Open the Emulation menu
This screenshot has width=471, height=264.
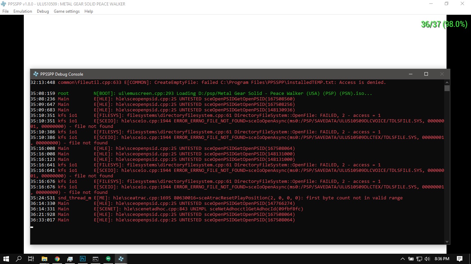pos(23,11)
